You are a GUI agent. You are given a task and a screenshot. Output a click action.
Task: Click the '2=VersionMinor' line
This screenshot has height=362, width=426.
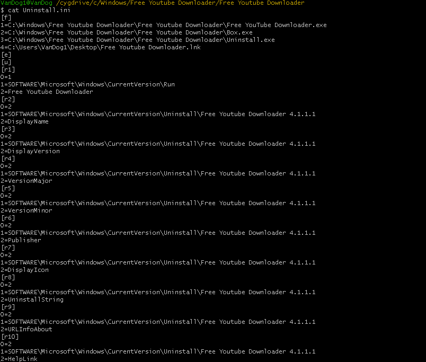pyautogui.click(x=26, y=210)
